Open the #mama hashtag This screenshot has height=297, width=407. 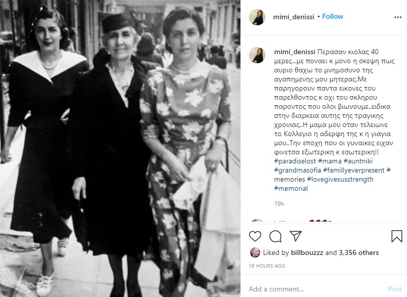click(x=330, y=161)
